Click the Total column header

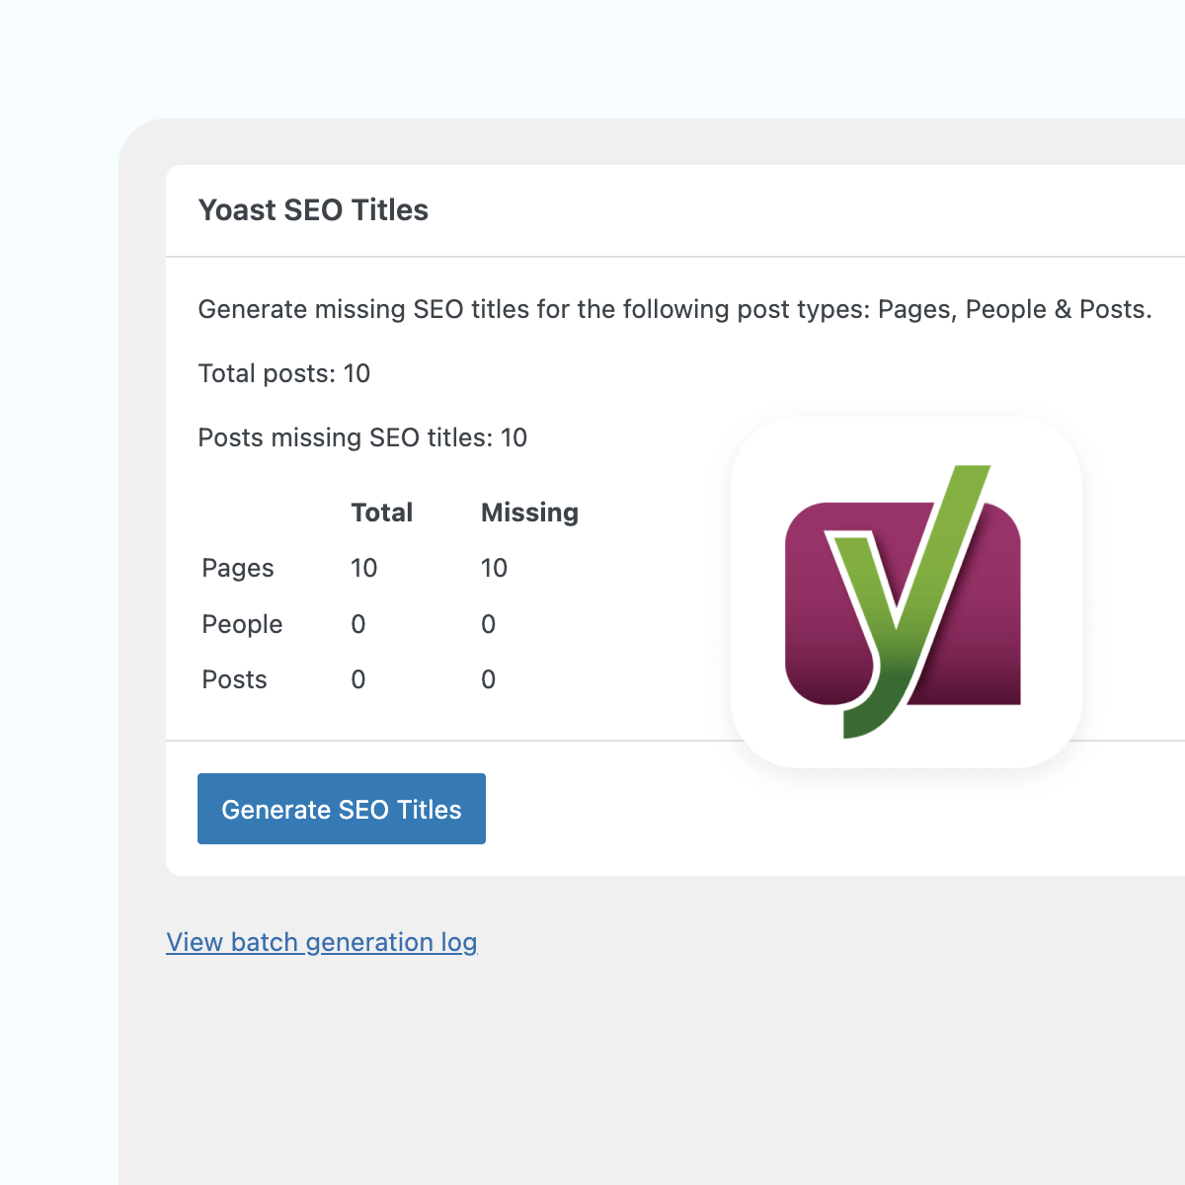pos(381,513)
